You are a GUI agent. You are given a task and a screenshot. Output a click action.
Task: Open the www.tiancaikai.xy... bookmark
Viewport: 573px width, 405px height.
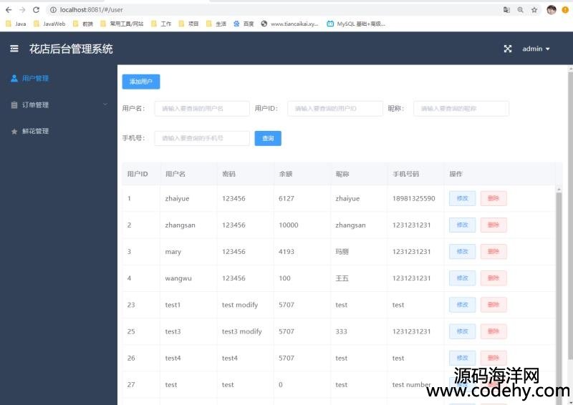tap(290, 24)
